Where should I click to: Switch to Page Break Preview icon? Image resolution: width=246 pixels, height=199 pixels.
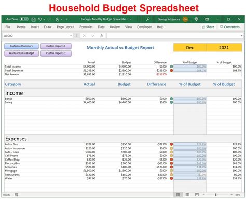click(x=197, y=195)
